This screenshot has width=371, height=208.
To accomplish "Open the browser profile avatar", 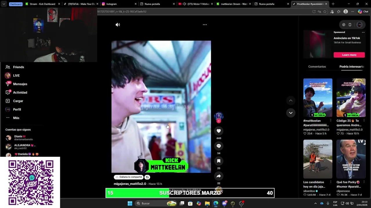I will click(x=345, y=12).
